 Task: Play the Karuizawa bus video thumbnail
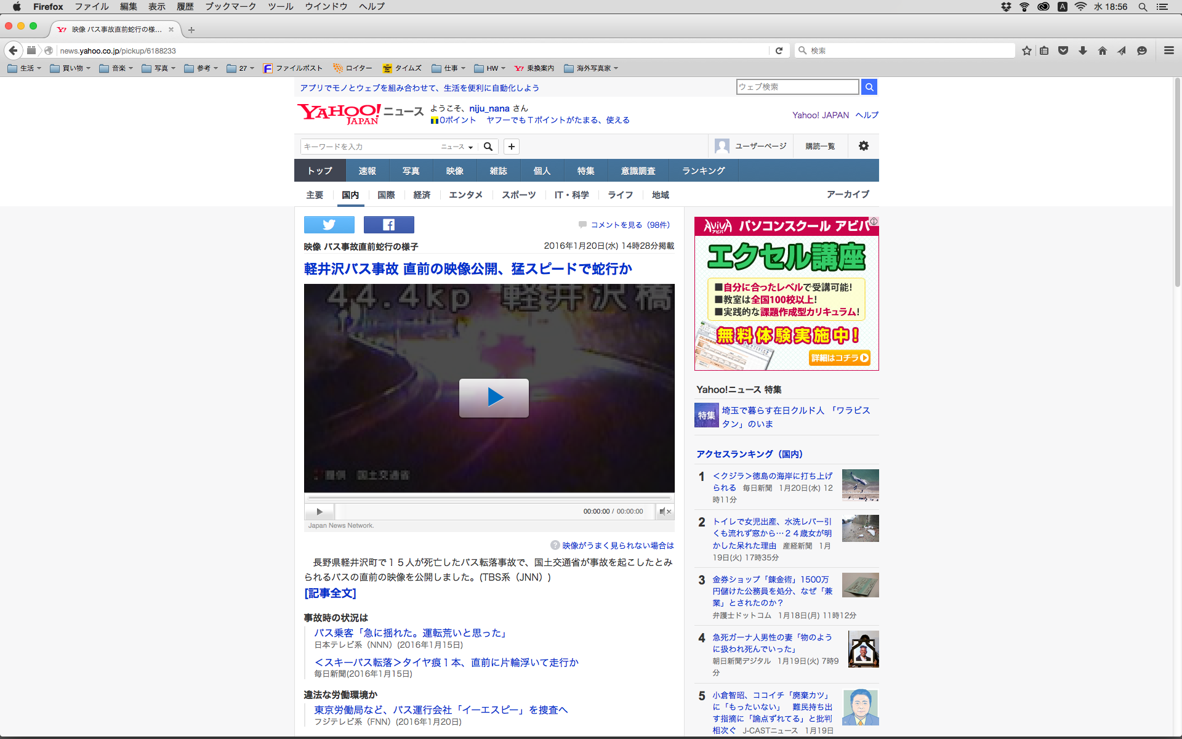494,398
